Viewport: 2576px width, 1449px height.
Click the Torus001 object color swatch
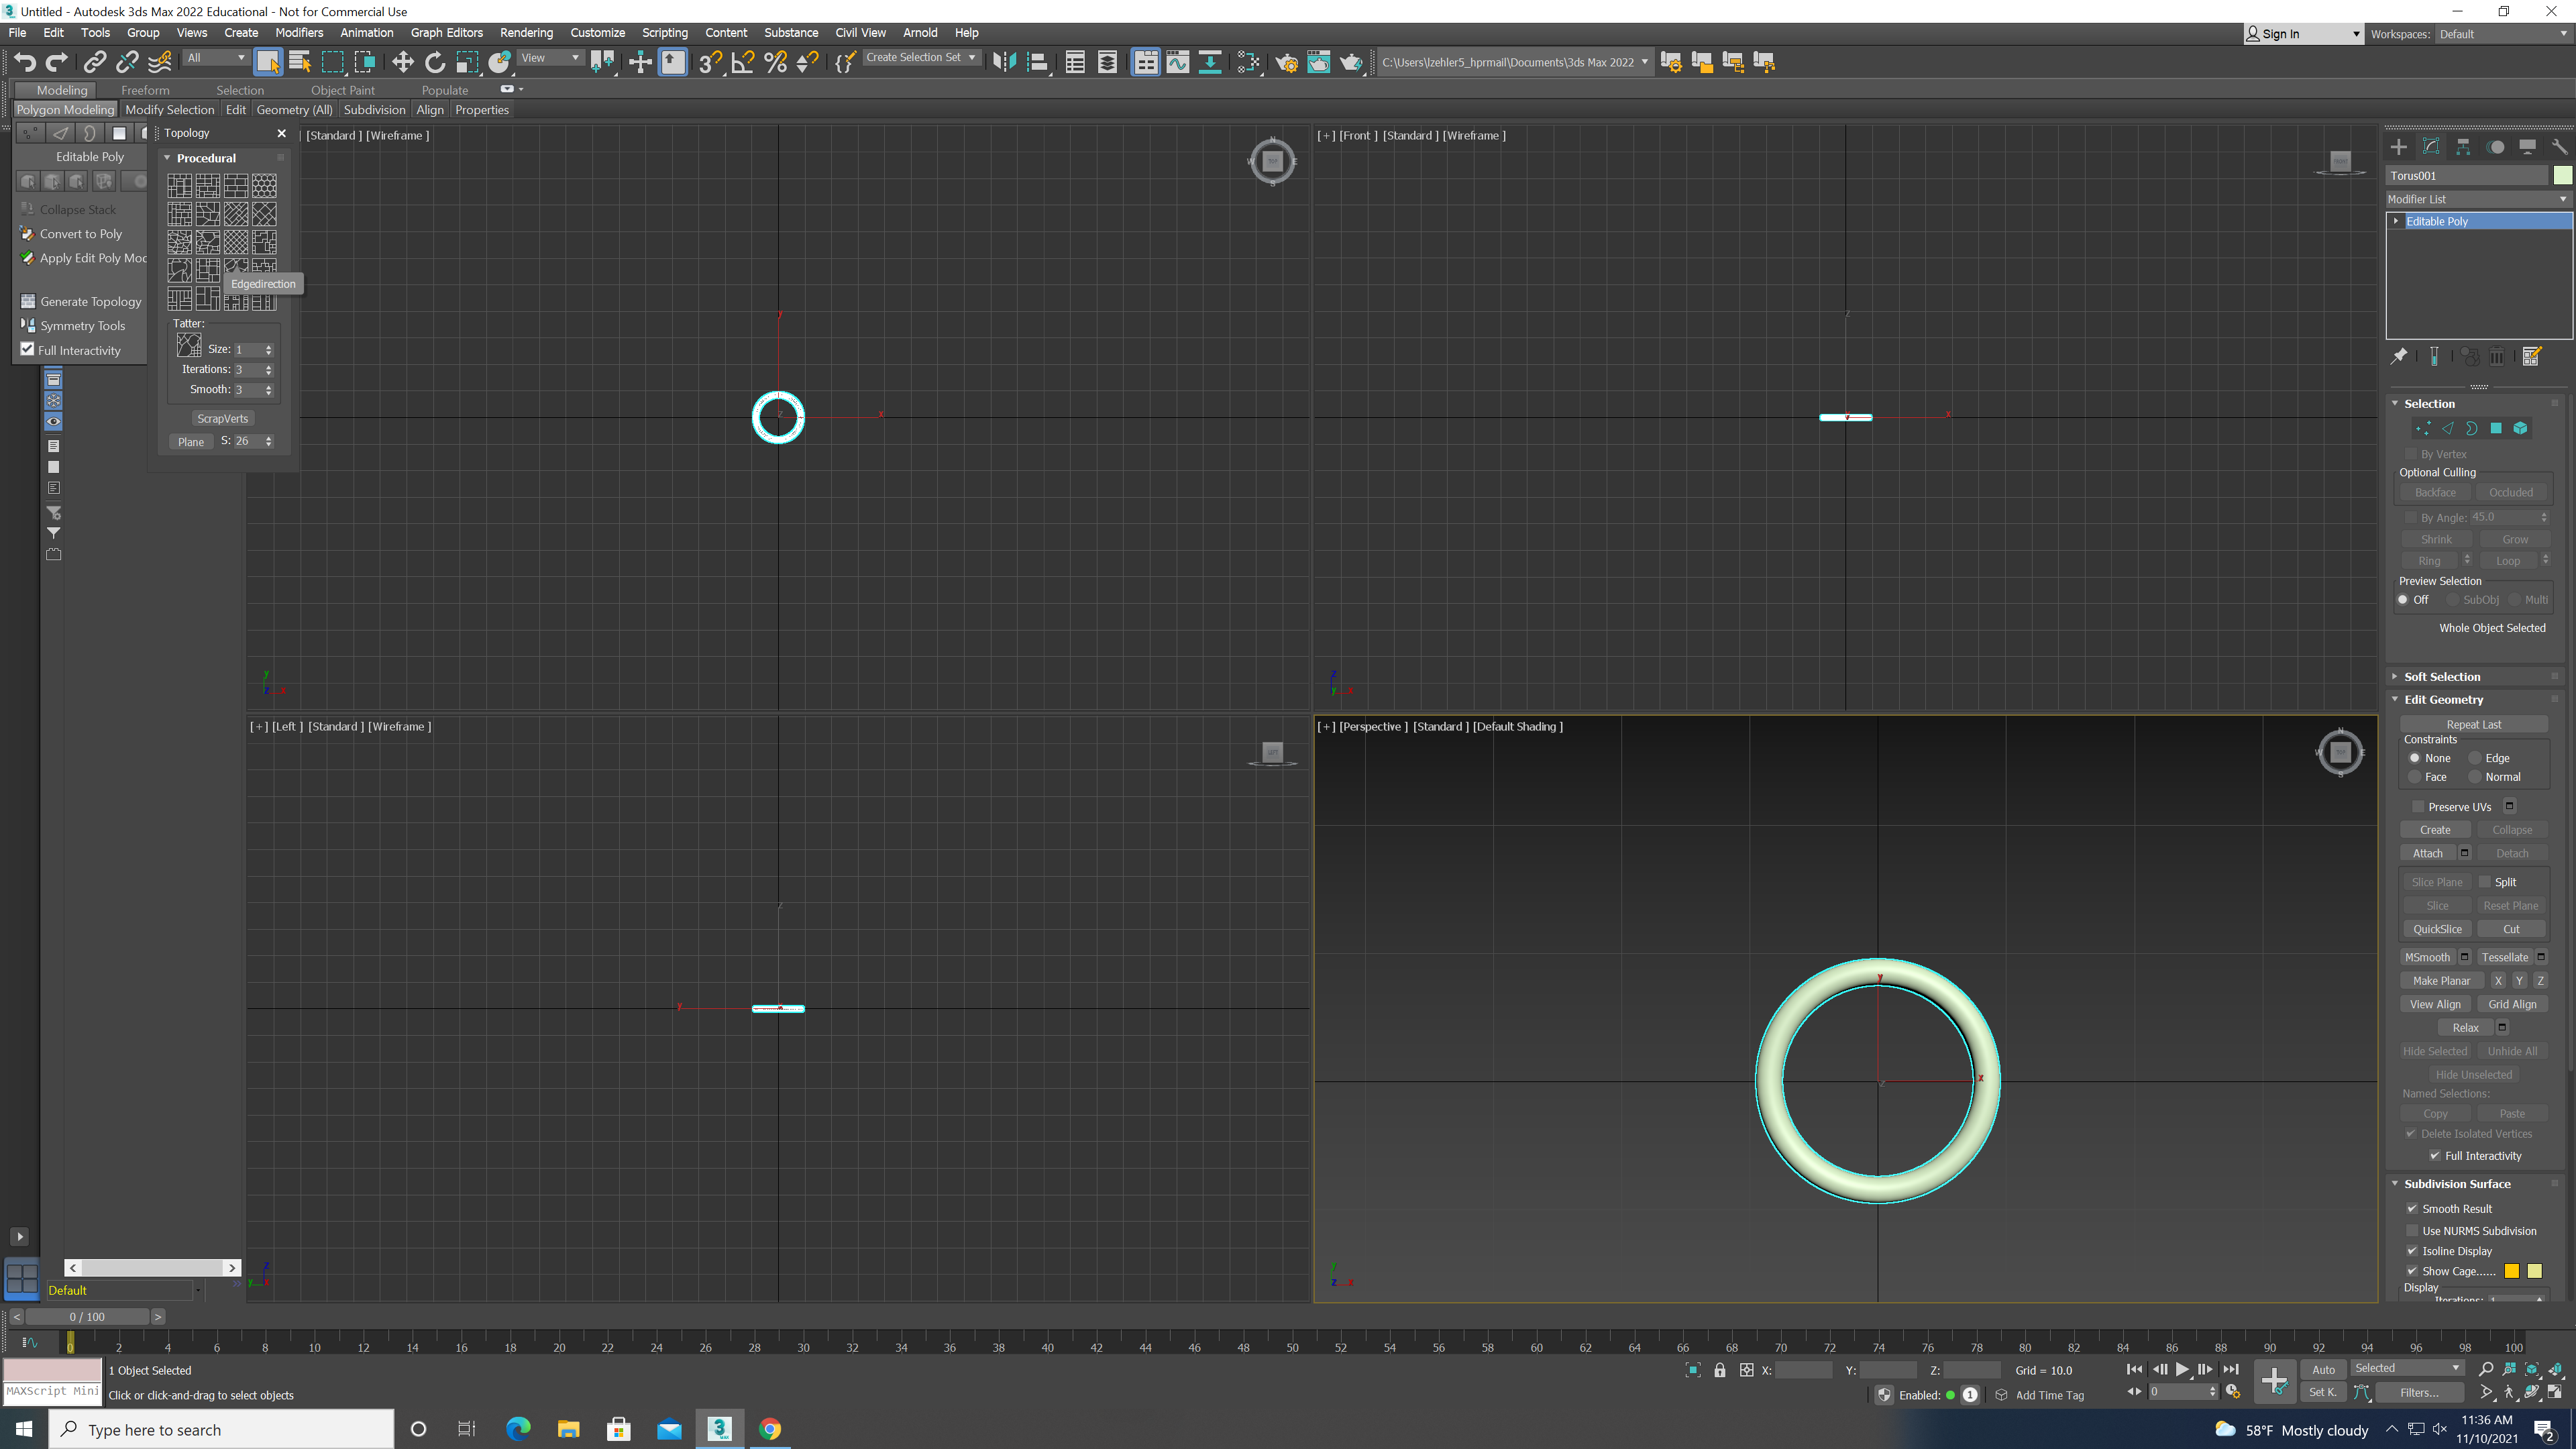click(x=2562, y=175)
